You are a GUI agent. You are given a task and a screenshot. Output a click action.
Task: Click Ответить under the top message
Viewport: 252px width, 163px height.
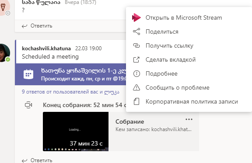41,26
